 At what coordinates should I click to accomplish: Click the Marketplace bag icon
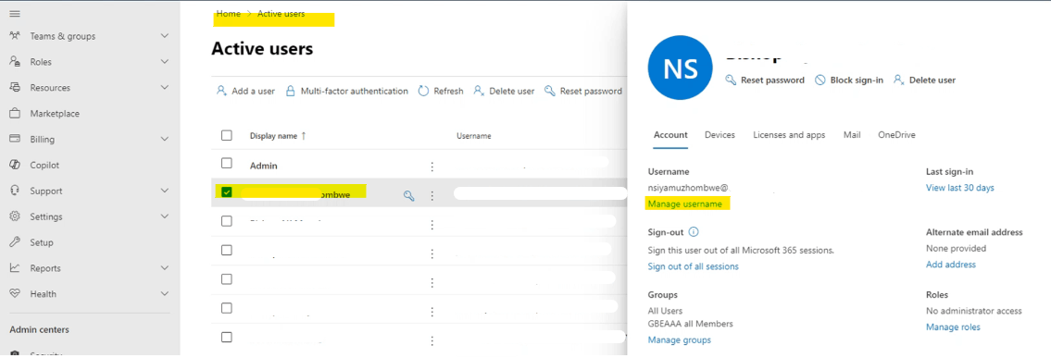pyautogui.click(x=15, y=113)
